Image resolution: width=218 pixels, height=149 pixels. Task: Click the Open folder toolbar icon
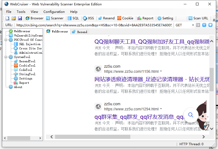pos(13,18)
